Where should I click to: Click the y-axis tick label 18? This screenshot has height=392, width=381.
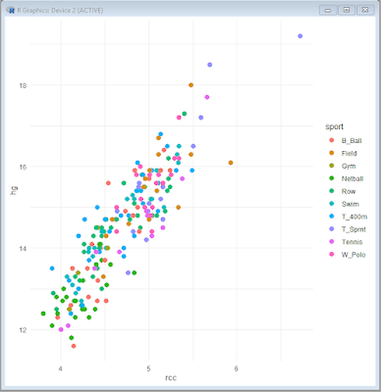tap(23, 85)
